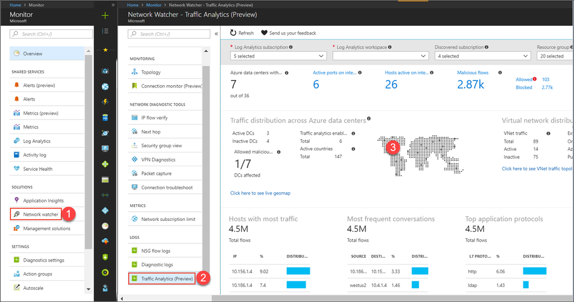Click the distribution bar for http protocol
This screenshot has height=302, width=574.
click(x=534, y=271)
